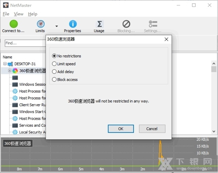This screenshot has width=218, height=173.
Task: Select the unnamed process row icon
Action: 15,78
